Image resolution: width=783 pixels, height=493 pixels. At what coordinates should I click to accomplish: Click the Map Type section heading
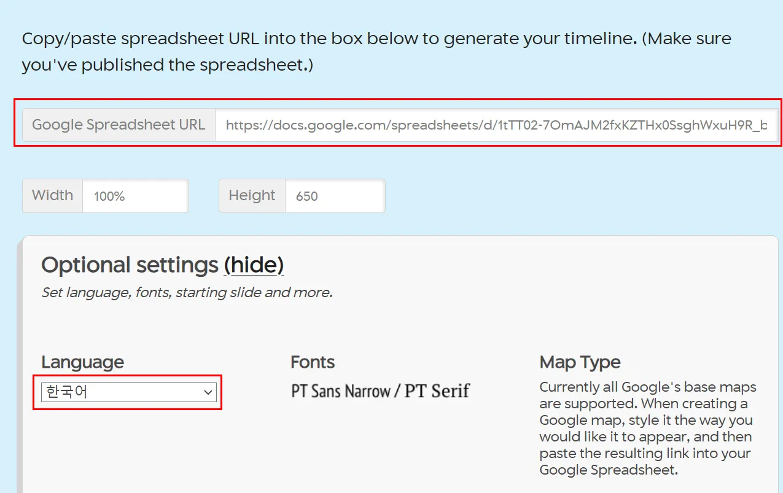[x=580, y=362]
